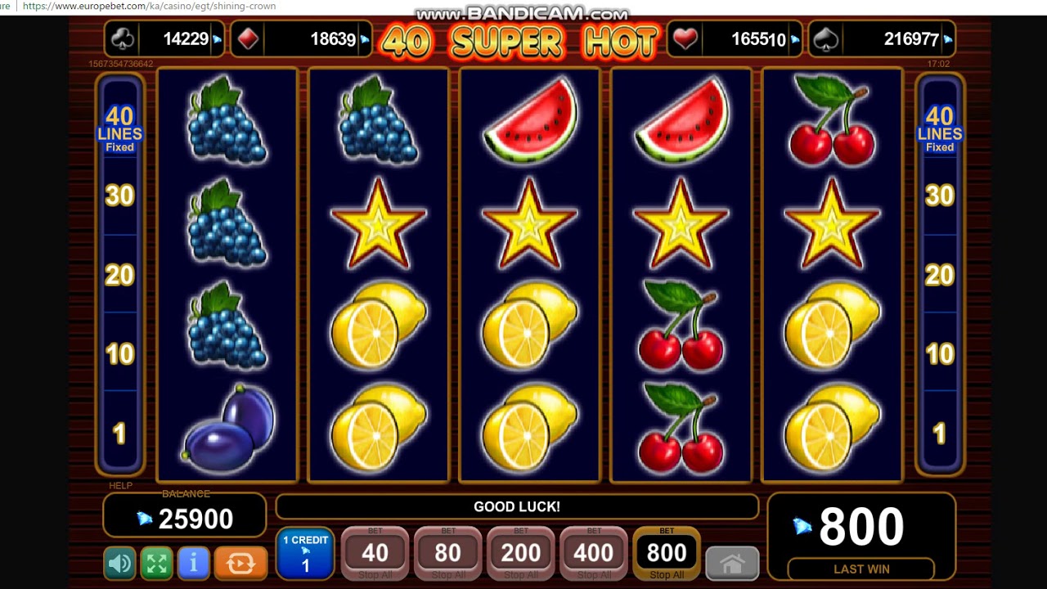Click the clubs jackpot icon
This screenshot has height=589, width=1047.
tap(121, 38)
